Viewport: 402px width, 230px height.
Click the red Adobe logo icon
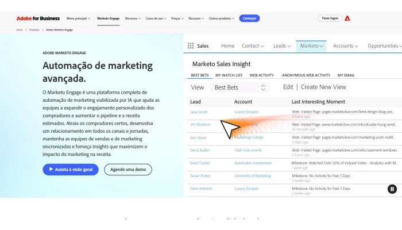[x=347, y=18]
